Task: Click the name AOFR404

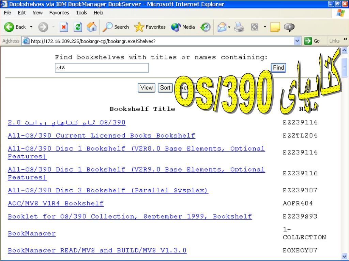Action: point(298,204)
